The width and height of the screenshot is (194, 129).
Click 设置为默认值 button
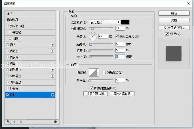[x=95, y=94]
